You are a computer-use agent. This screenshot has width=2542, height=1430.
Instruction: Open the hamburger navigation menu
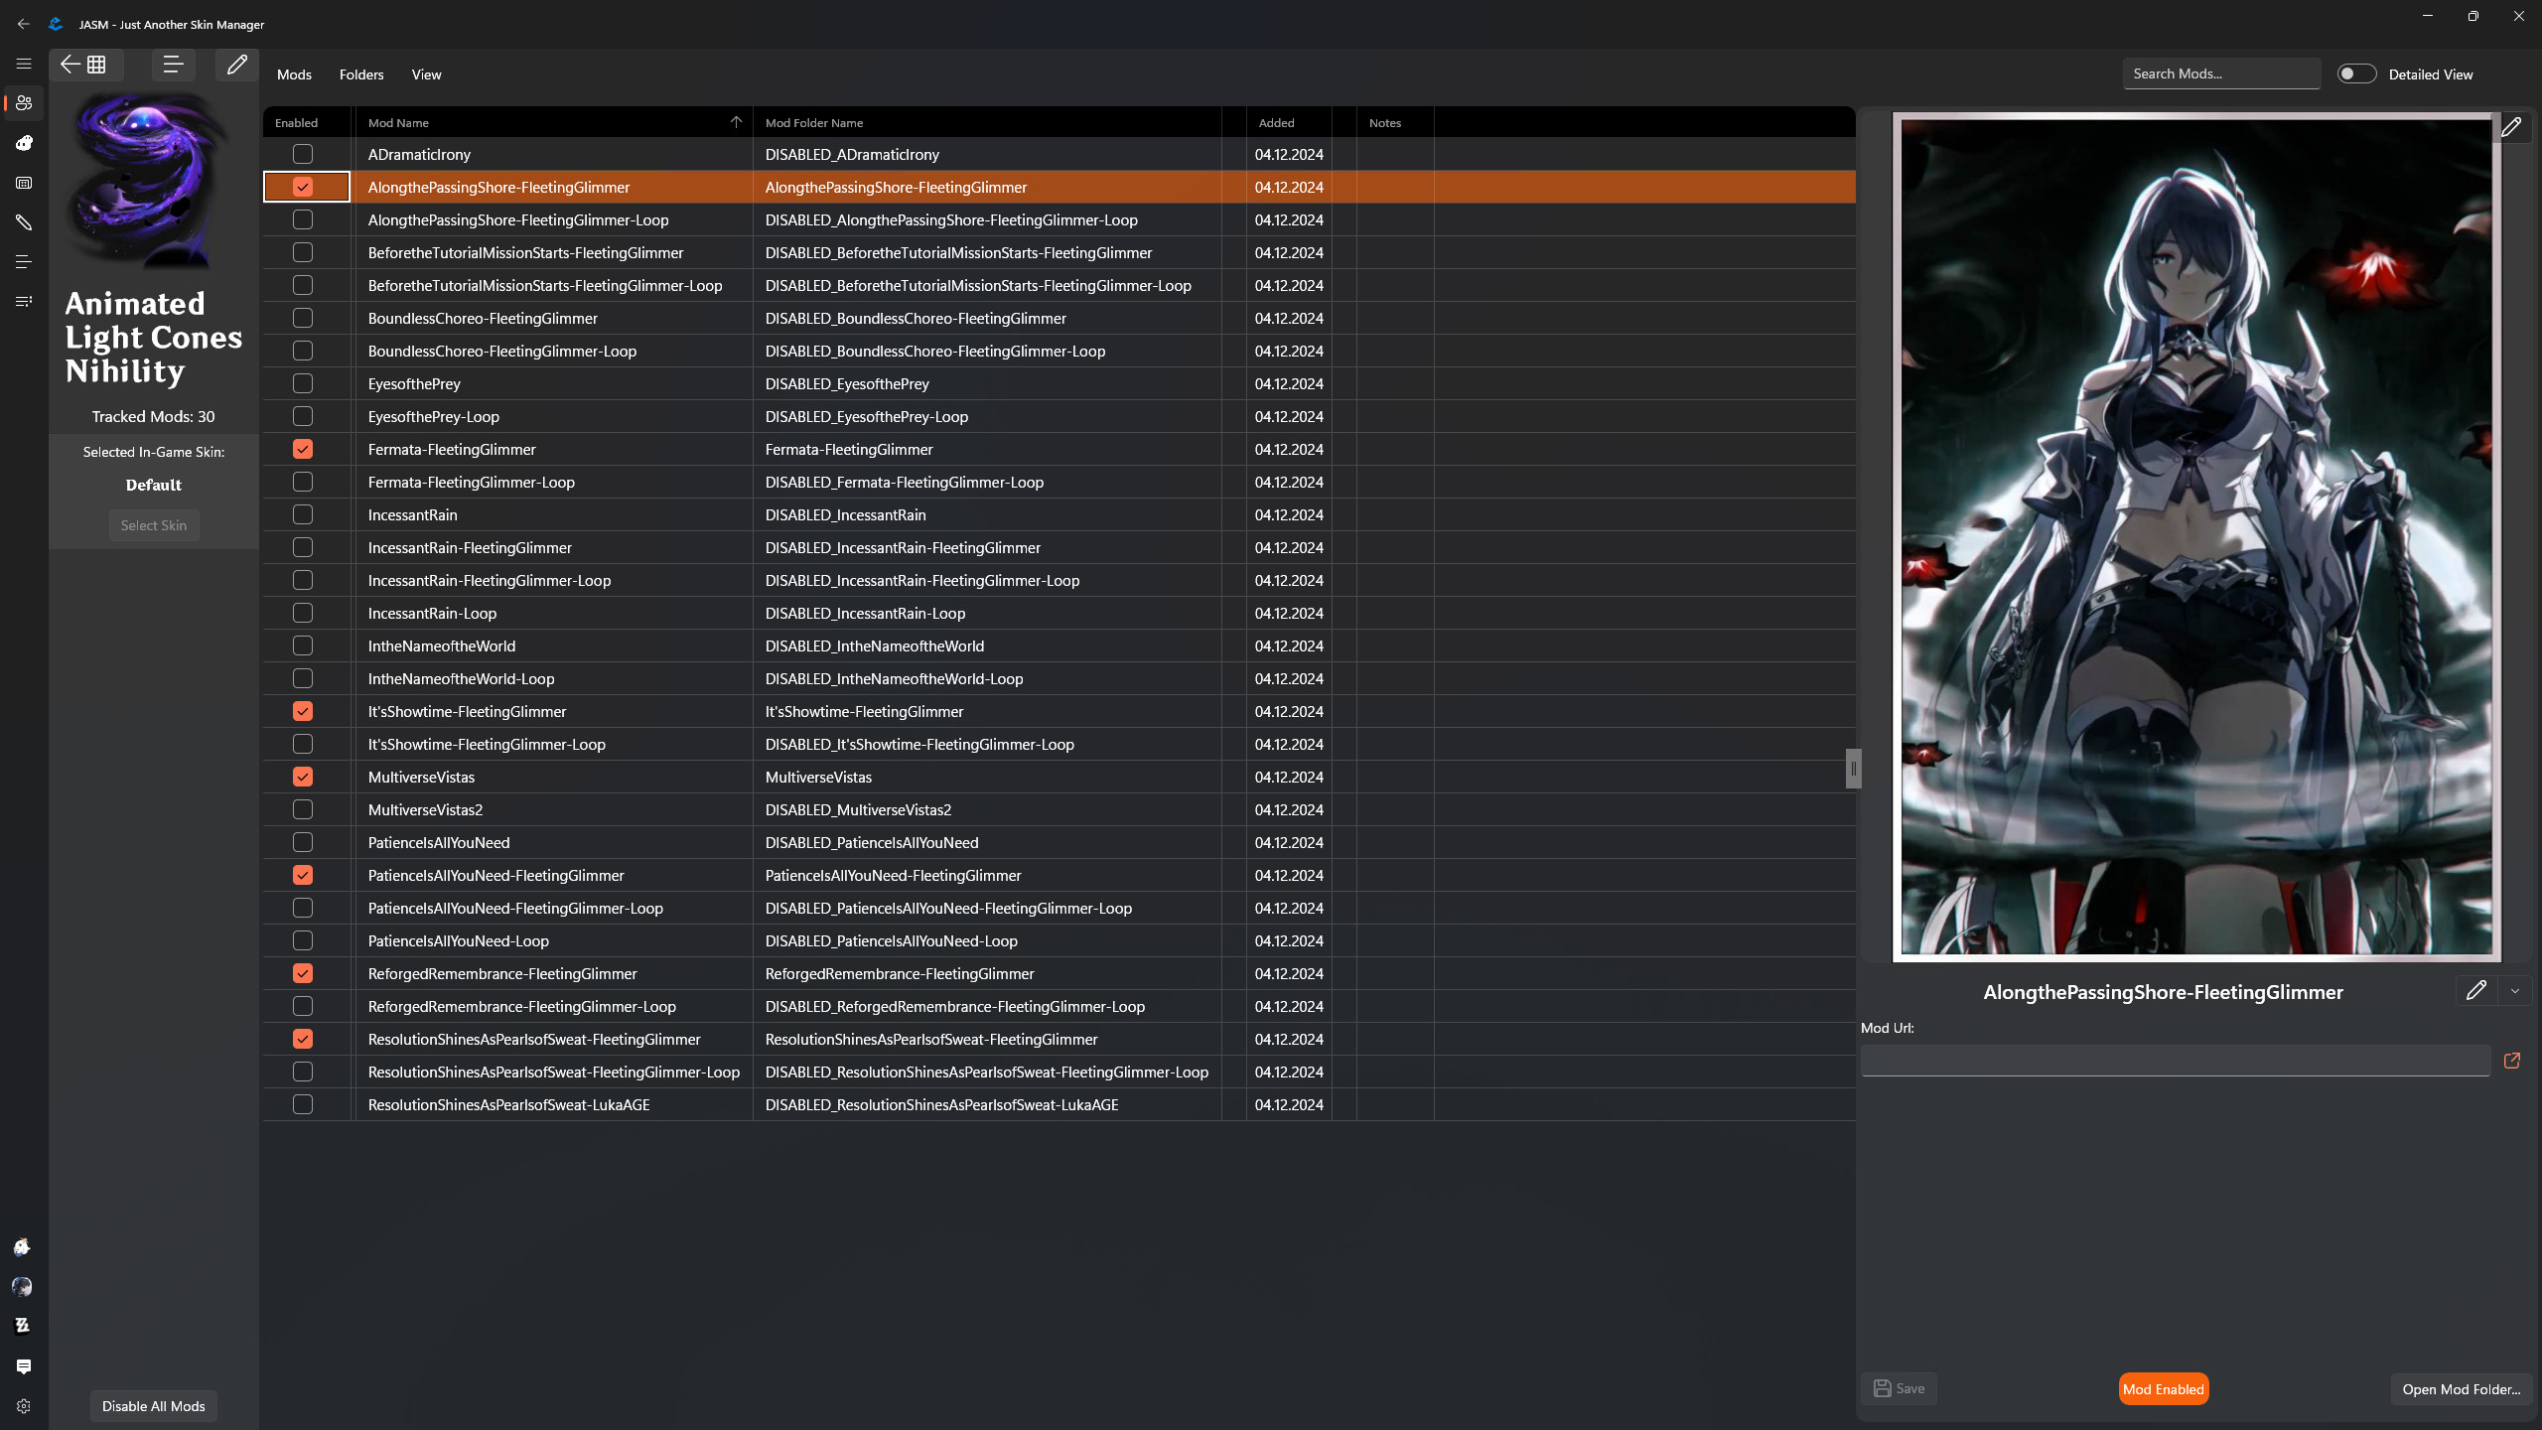point(24,64)
